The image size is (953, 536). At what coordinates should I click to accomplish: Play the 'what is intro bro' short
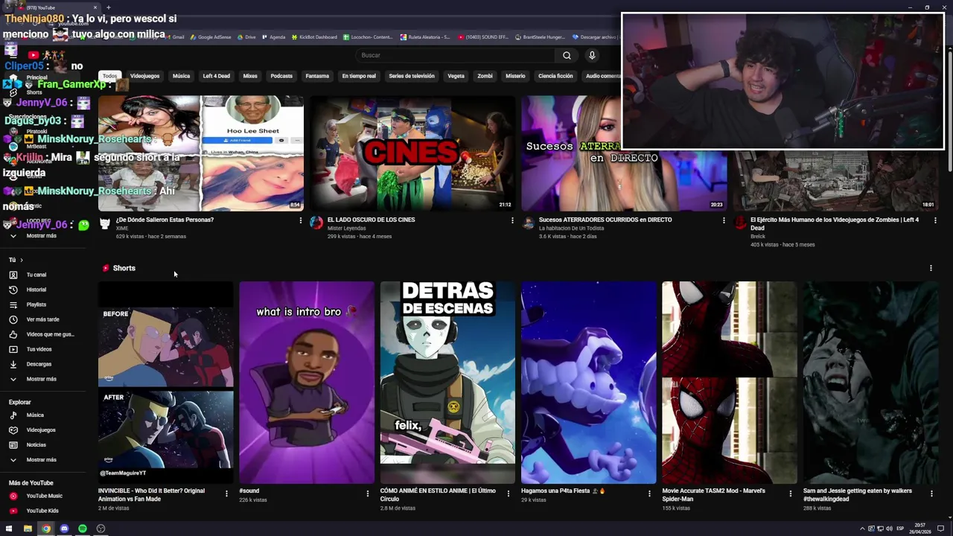[x=307, y=383]
